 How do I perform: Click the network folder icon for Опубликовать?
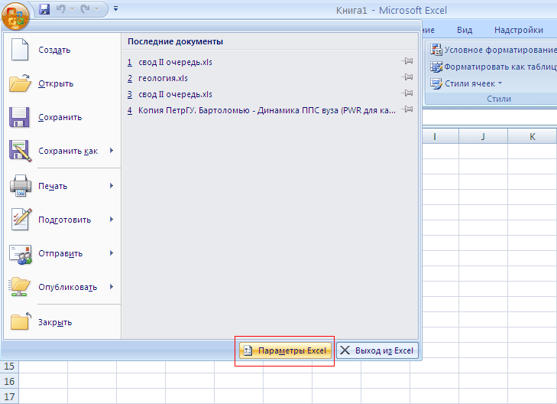(x=20, y=287)
